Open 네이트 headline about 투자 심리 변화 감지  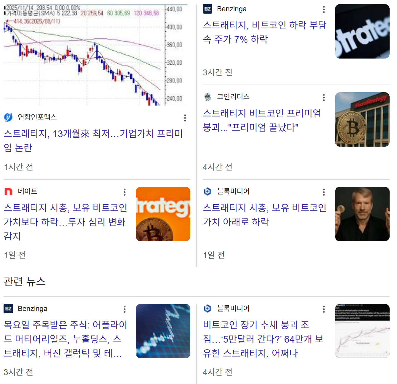[65, 222]
